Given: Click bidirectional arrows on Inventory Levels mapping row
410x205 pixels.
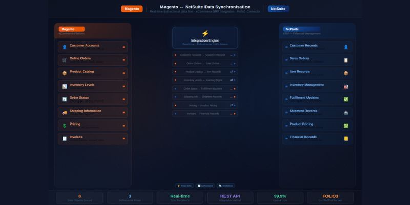Looking at the screenshot, I should tap(232, 80).
